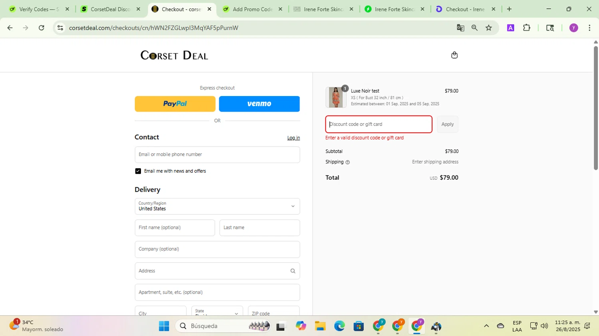
Task: Open File Explorer from taskbar
Action: point(320,326)
